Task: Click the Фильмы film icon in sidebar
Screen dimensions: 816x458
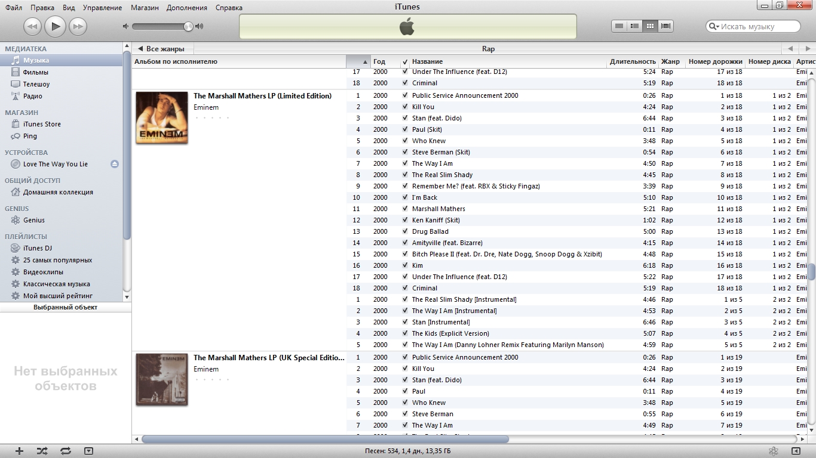Action: 16,72
